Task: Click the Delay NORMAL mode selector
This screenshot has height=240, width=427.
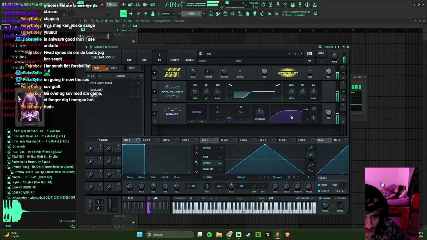Action: click(196, 112)
